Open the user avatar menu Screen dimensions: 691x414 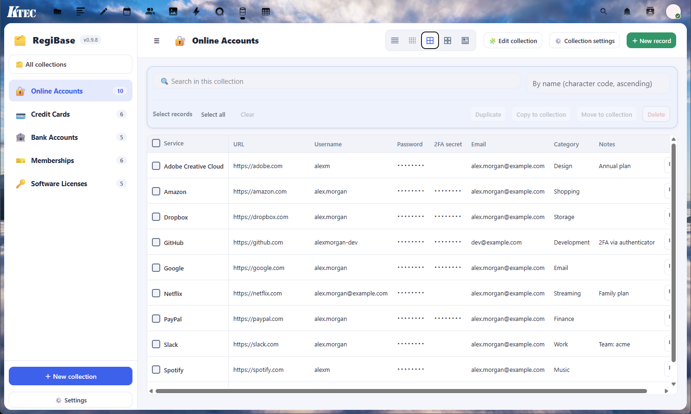[673, 12]
